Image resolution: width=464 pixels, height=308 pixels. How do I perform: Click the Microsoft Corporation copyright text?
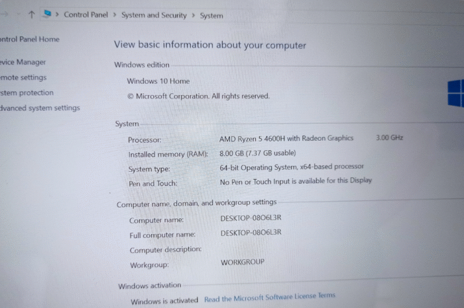tap(199, 96)
